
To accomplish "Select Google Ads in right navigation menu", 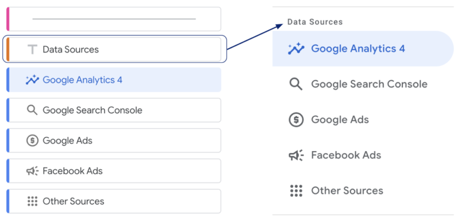I will (x=340, y=120).
